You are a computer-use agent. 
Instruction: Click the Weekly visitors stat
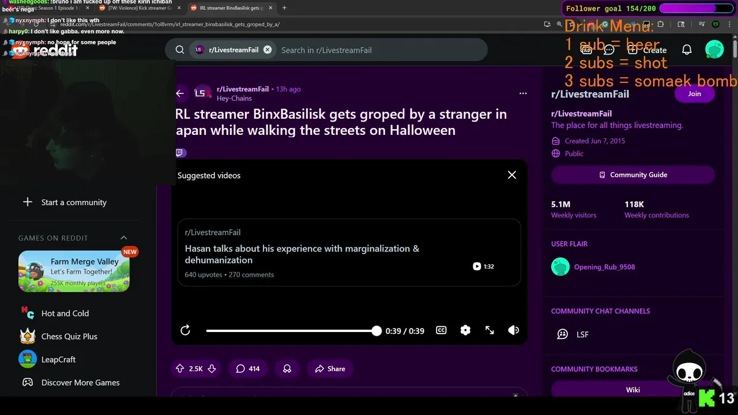[574, 210]
